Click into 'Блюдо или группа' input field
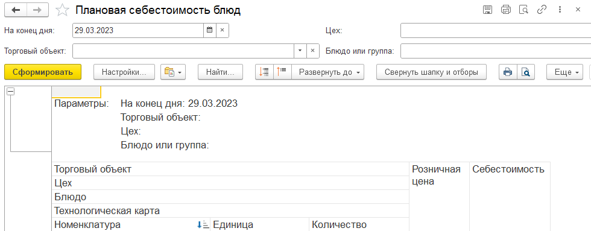591x231 pixels. click(x=496, y=51)
